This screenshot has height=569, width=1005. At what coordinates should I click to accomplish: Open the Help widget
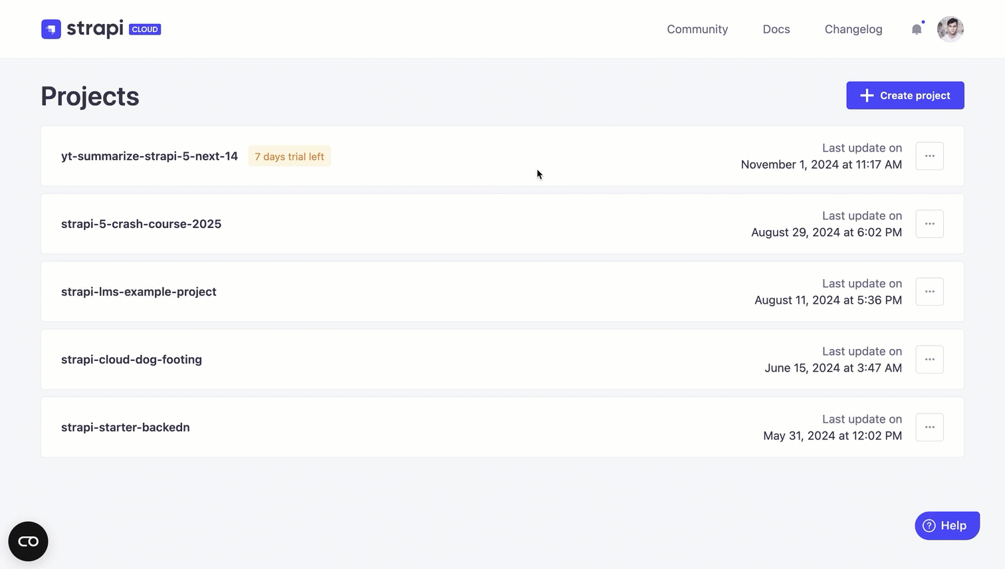click(x=947, y=526)
